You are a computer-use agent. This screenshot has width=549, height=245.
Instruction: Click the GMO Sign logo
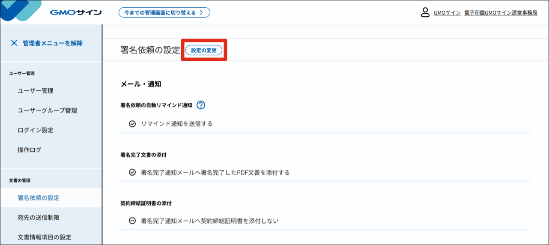click(75, 12)
